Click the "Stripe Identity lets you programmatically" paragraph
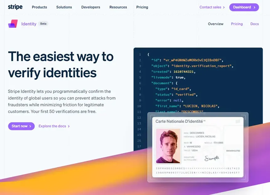The image size is (270, 195). coord(62,101)
